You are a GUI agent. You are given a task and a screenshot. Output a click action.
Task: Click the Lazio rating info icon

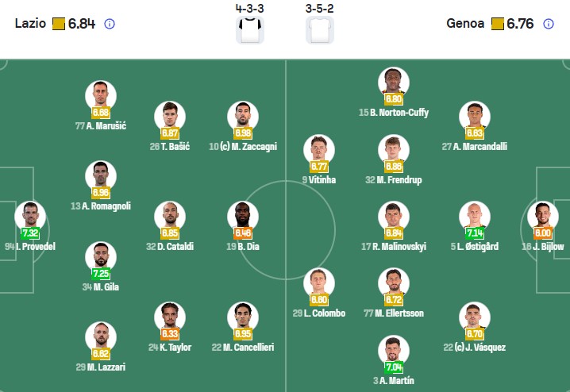(x=110, y=24)
